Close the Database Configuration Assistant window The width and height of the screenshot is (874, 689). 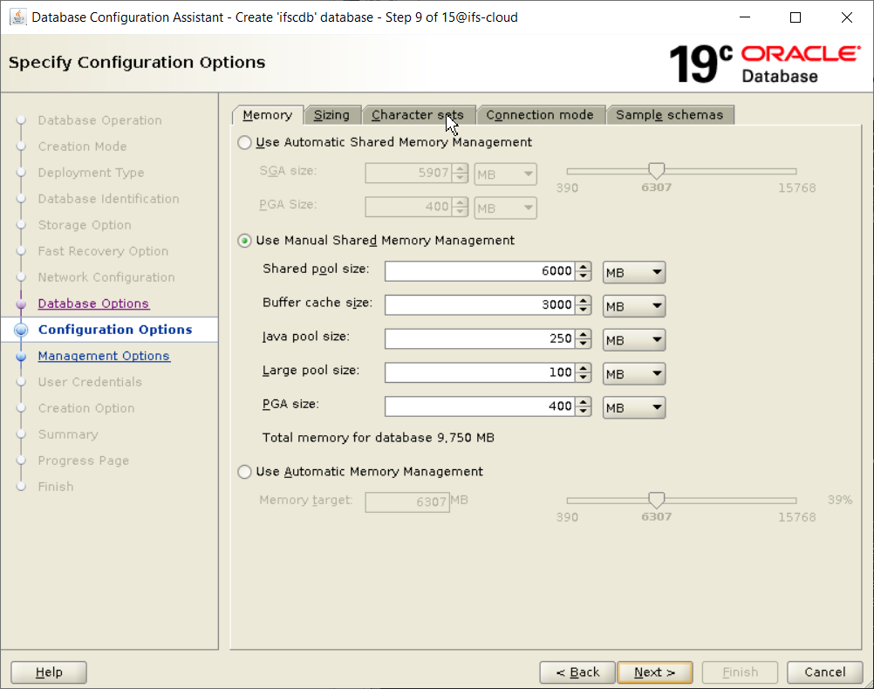point(847,17)
